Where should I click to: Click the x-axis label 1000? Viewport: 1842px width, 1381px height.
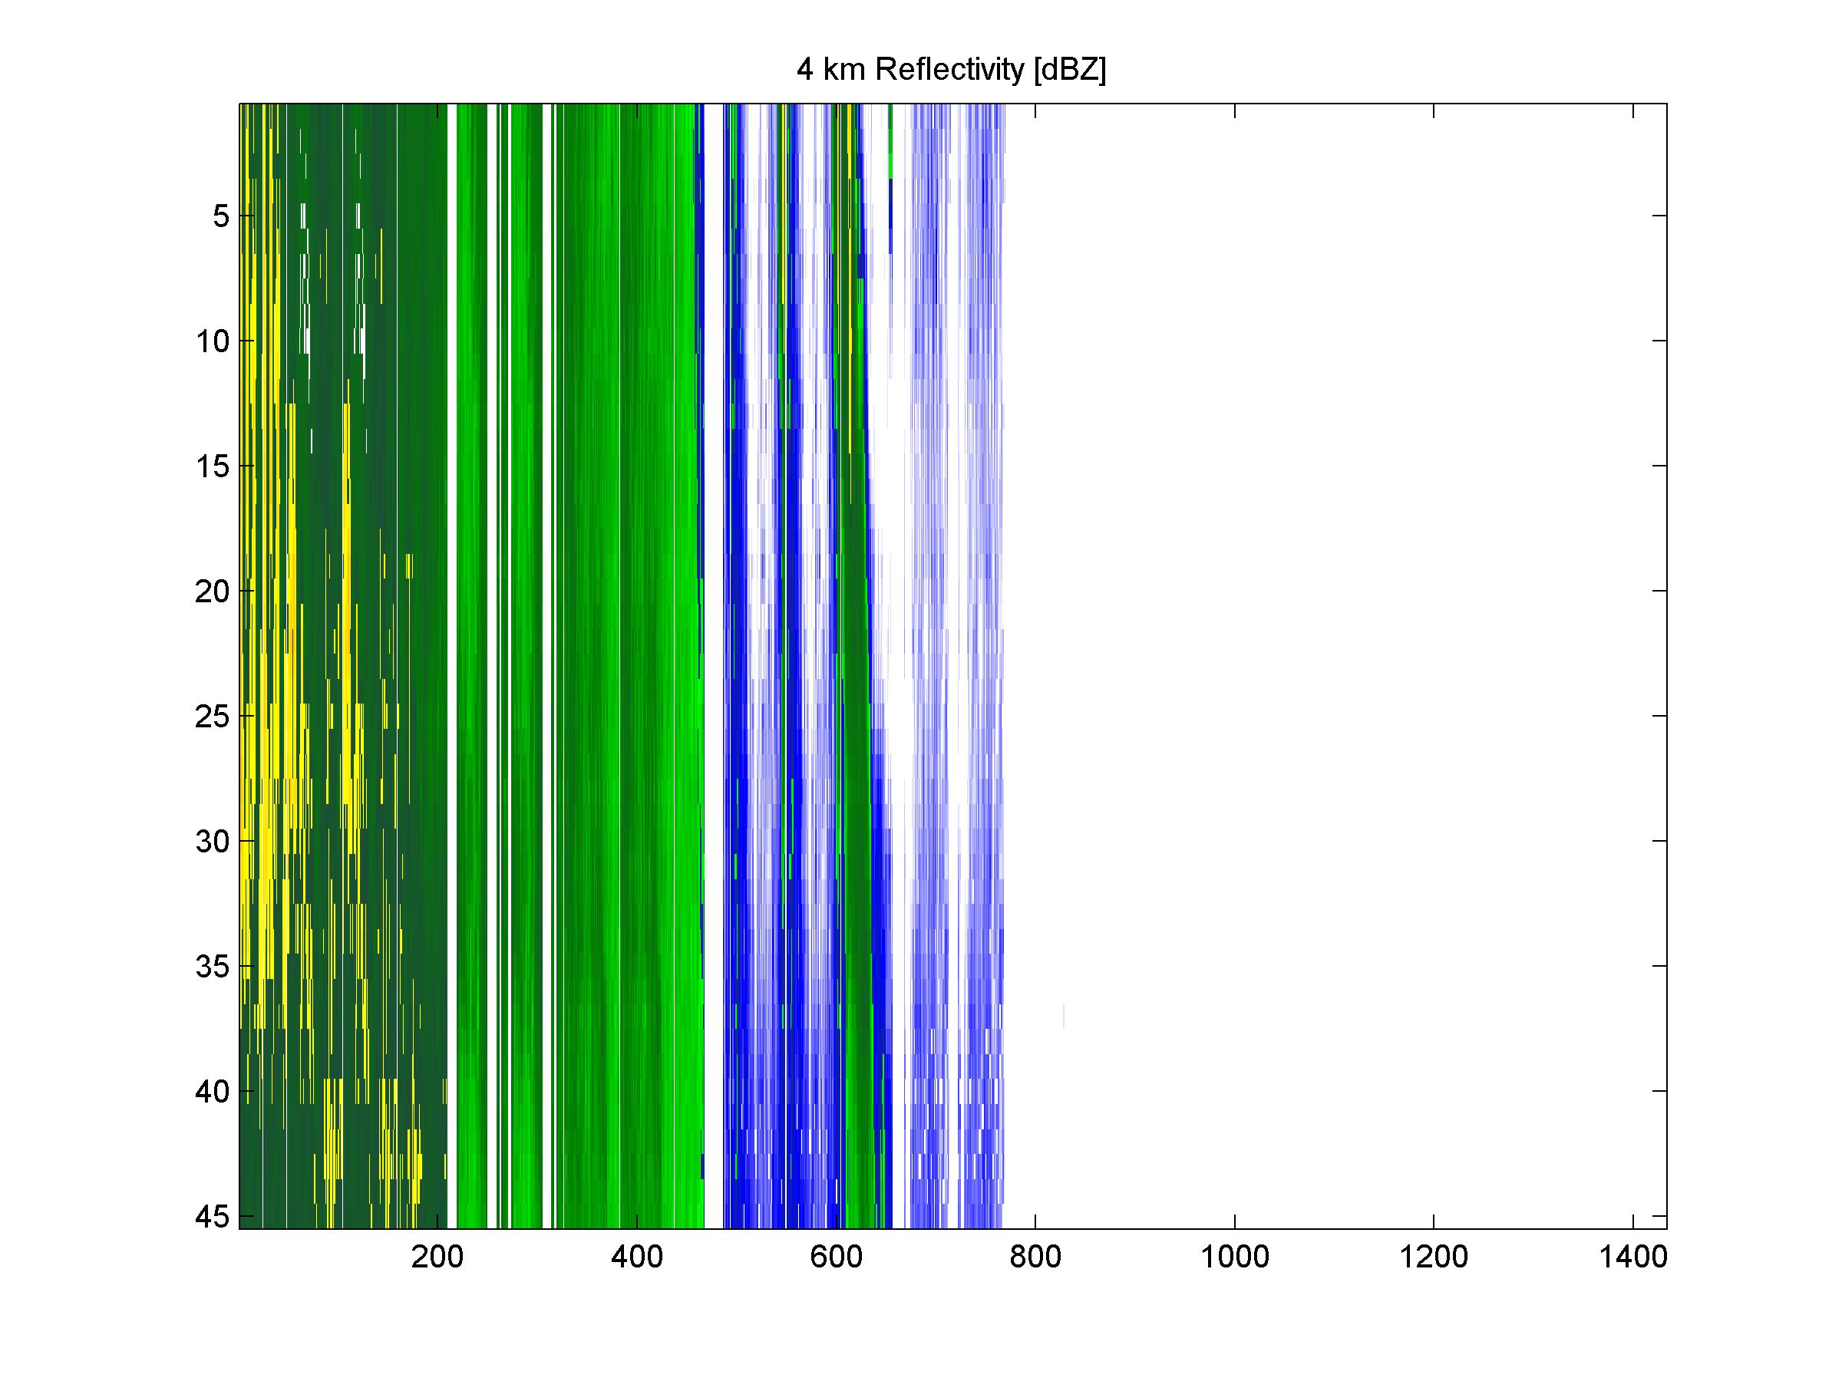[1234, 1256]
